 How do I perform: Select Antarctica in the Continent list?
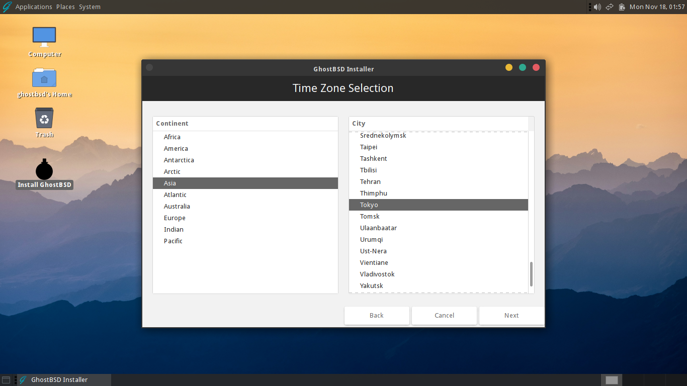(x=245, y=160)
